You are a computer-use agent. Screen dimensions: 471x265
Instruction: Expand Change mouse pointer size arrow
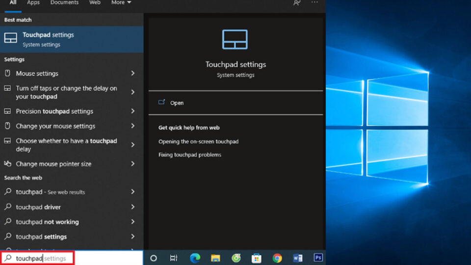click(x=133, y=164)
